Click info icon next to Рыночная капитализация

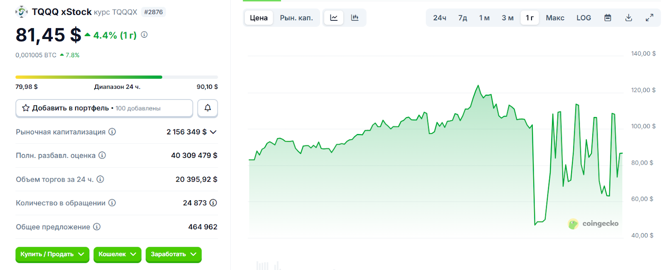112,132
